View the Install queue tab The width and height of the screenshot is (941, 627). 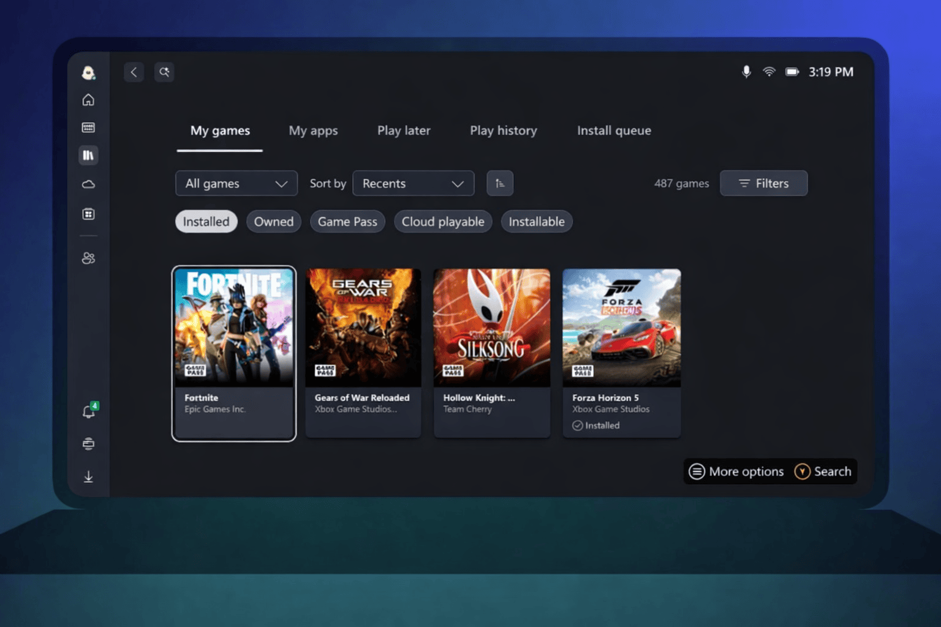[x=614, y=131]
